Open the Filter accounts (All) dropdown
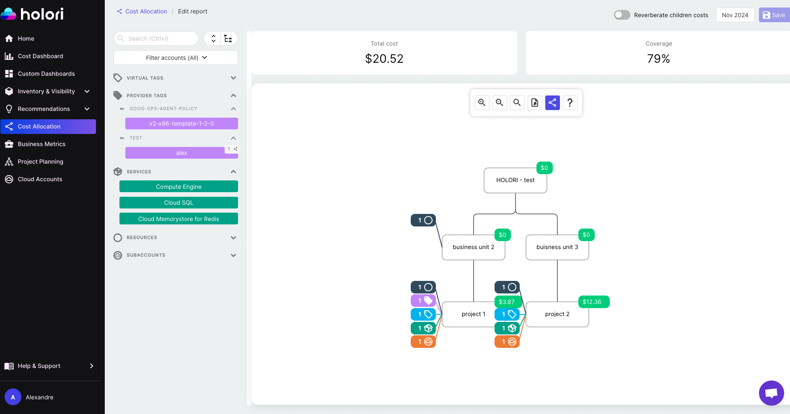The width and height of the screenshot is (790, 414). [176, 58]
